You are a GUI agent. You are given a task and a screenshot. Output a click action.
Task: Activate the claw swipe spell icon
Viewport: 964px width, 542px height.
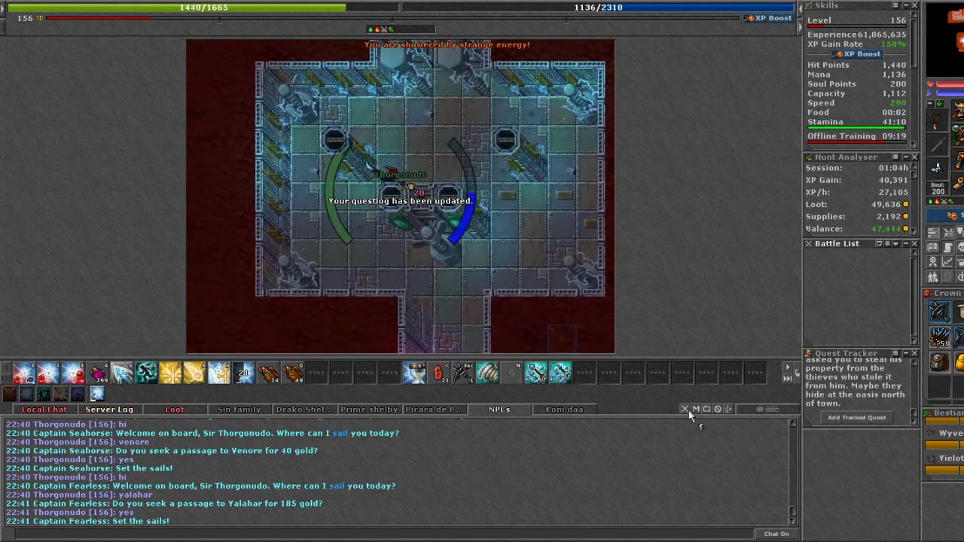pyautogui.click(x=487, y=373)
